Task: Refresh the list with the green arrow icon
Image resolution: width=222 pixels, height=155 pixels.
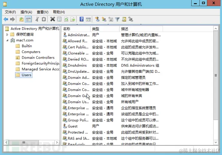Action: coord(66,19)
